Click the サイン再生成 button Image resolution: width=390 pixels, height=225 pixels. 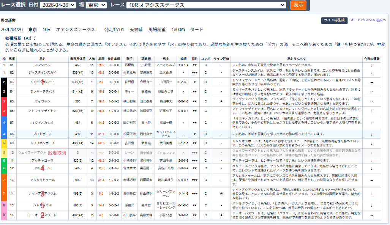tap(334, 20)
